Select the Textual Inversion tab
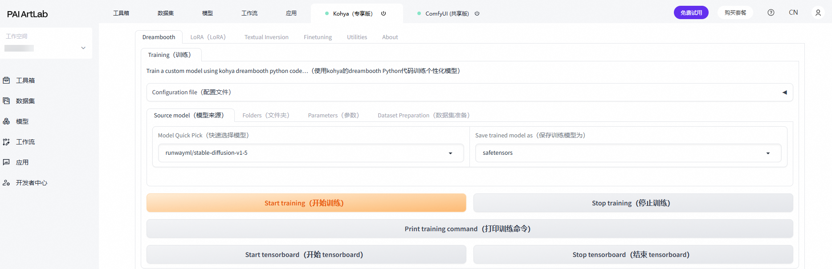The height and width of the screenshot is (269, 832). (x=266, y=37)
